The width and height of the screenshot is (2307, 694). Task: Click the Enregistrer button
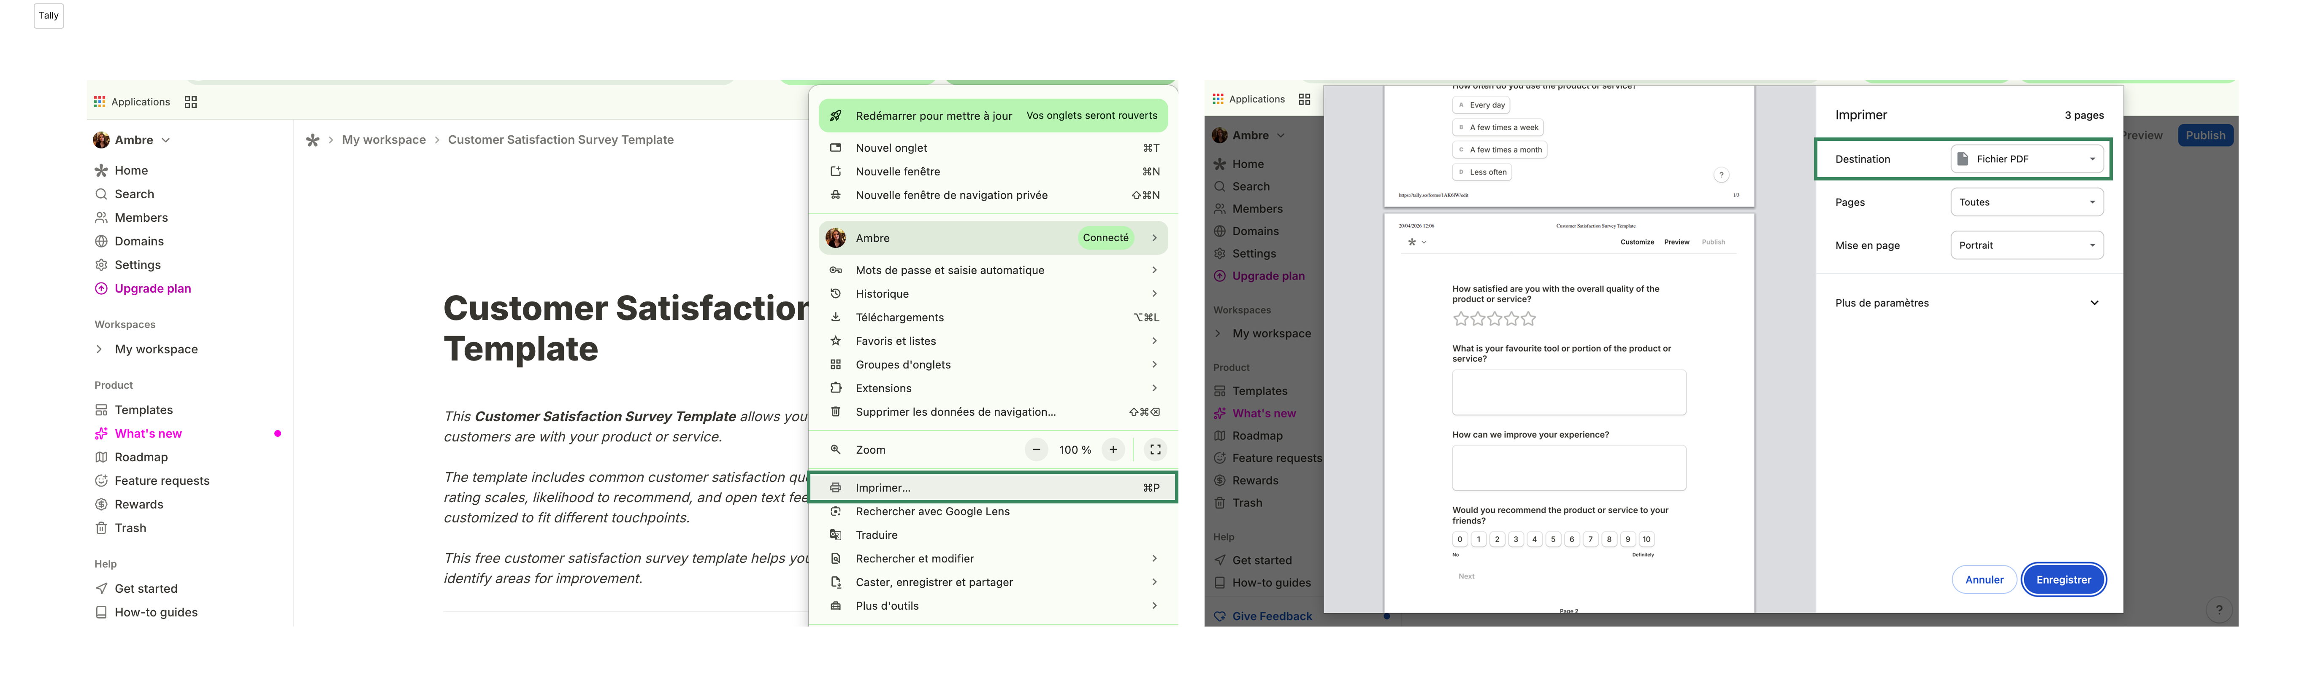tap(2063, 579)
